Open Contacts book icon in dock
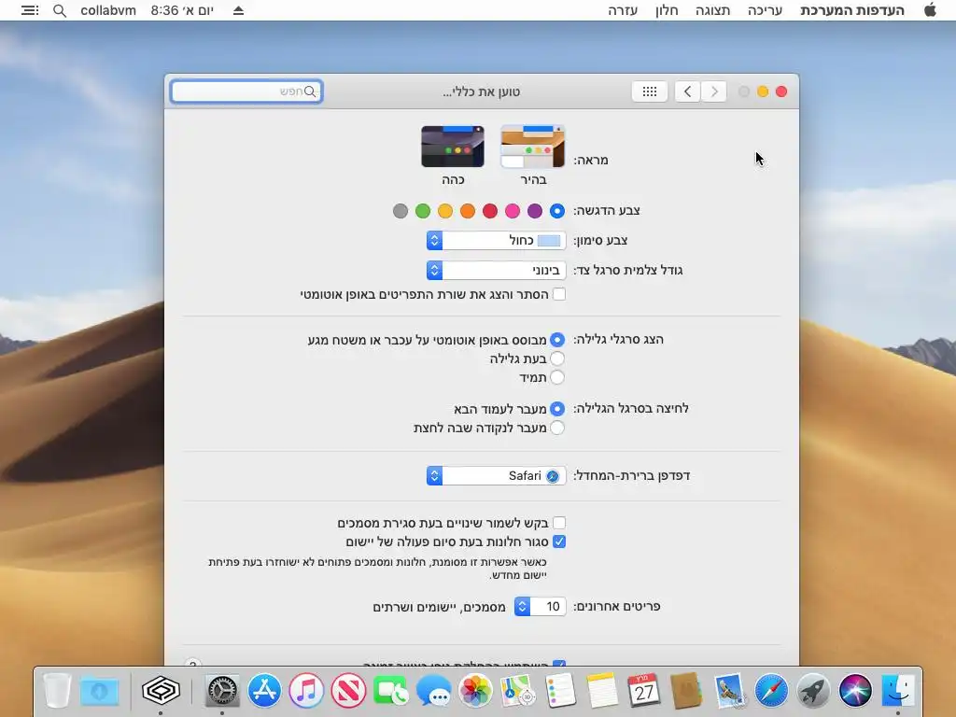Screen dimensions: 956x717 click(686, 691)
